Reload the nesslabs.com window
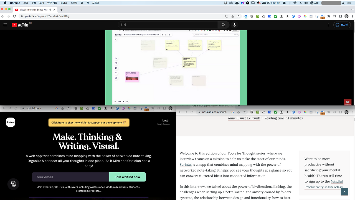355x200 pixels. click(192, 112)
